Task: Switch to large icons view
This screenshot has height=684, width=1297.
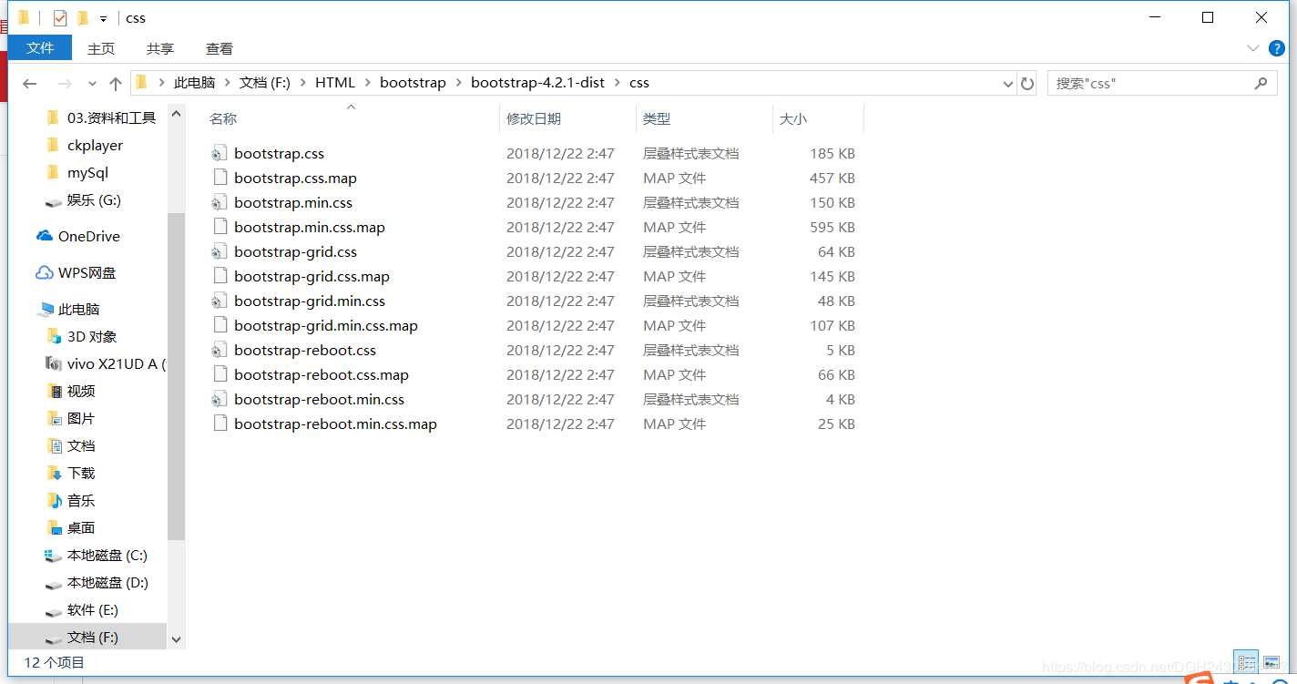Action: tap(1271, 662)
